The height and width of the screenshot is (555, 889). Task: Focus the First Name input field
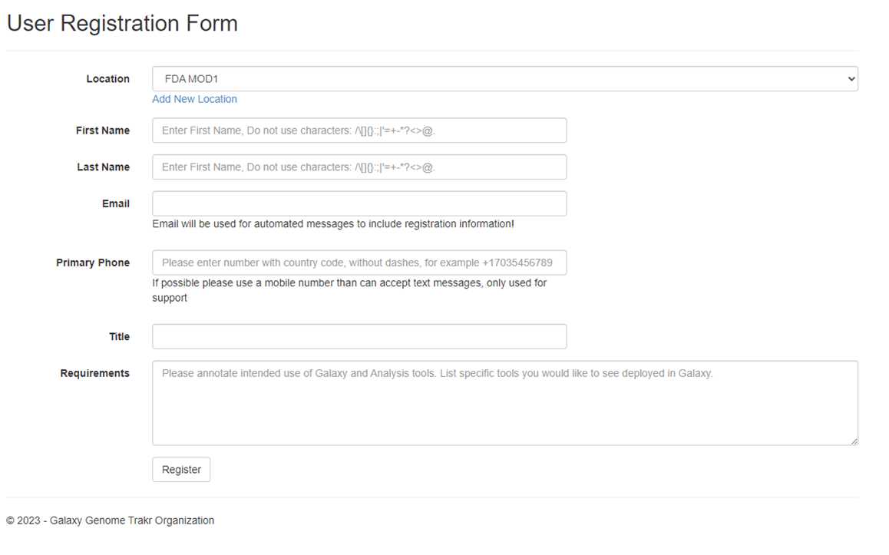click(x=359, y=130)
